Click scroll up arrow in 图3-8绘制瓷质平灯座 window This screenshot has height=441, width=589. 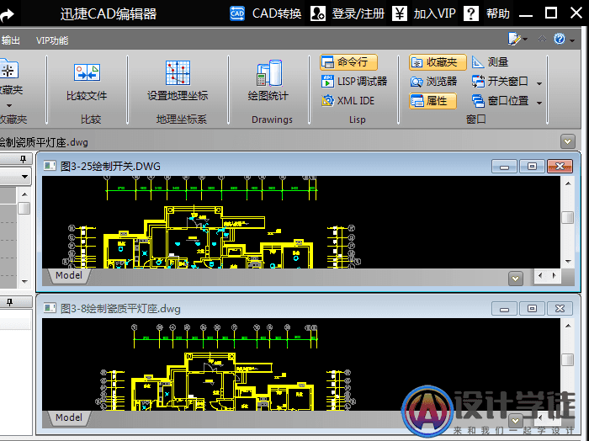tap(568, 326)
